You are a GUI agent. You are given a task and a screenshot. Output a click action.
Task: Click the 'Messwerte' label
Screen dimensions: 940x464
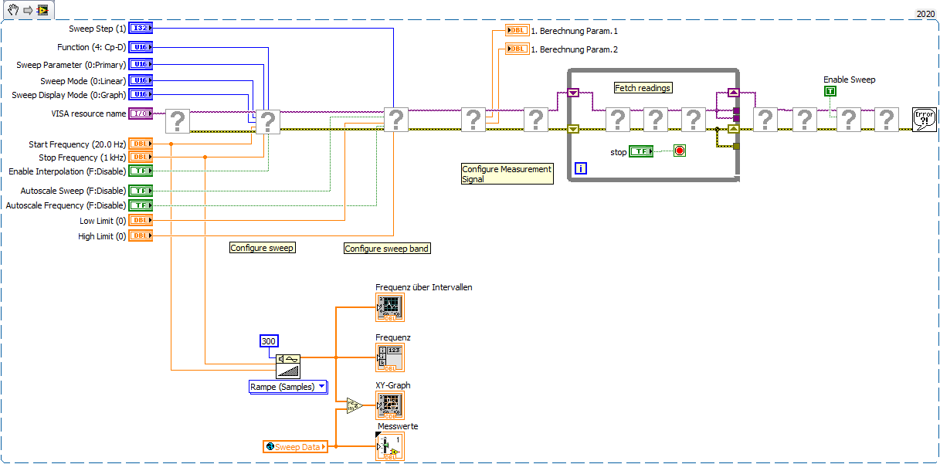398,426
